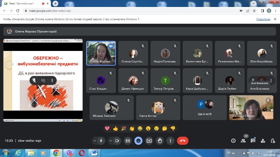Raise hand button in control bar
Screen dimensions: 280x157
pos(160,141)
